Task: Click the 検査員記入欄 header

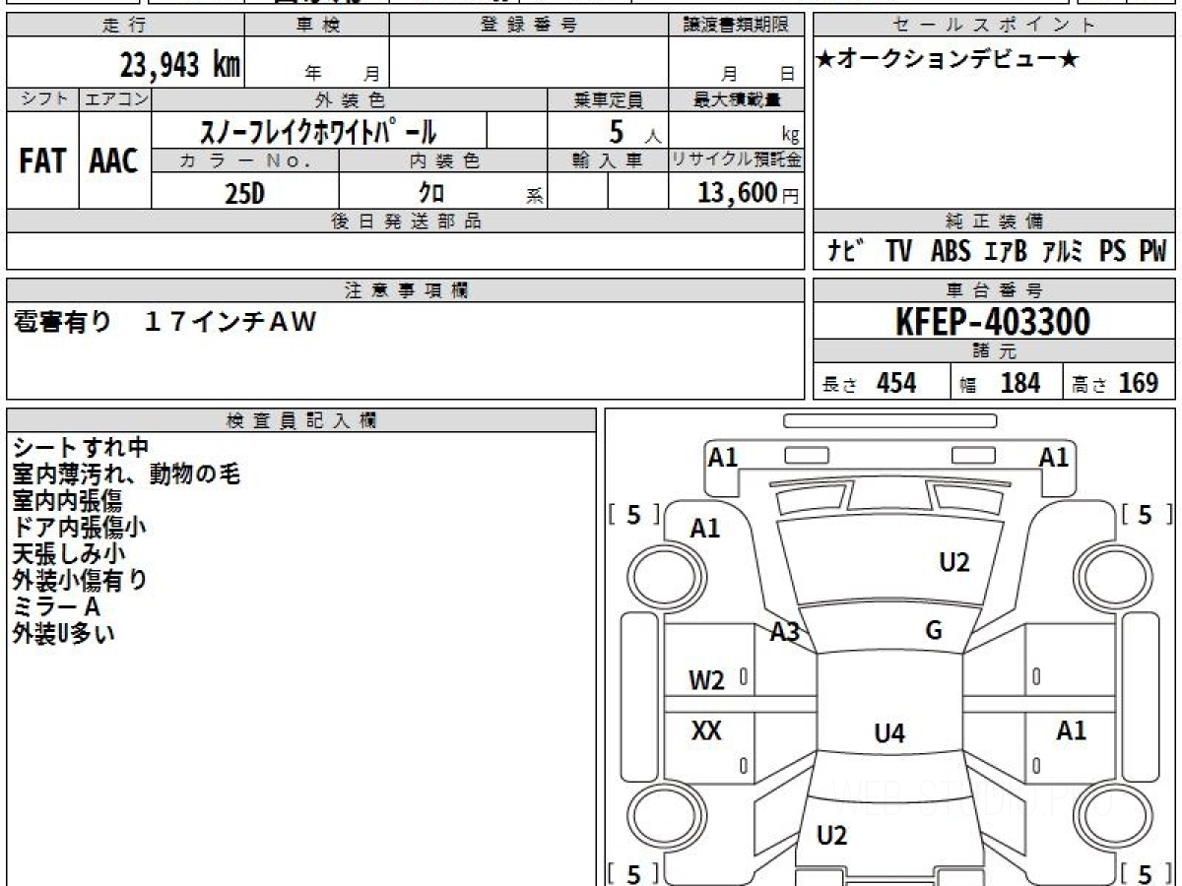Action: [301, 420]
